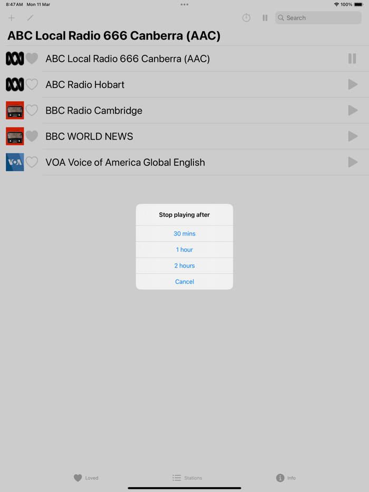Switch to the Stations tab
Image resolution: width=369 pixels, height=492 pixels.
(x=187, y=478)
